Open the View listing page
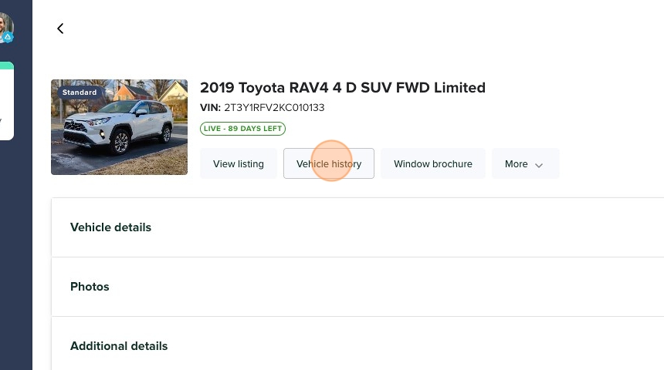The width and height of the screenshot is (664, 370). click(239, 163)
